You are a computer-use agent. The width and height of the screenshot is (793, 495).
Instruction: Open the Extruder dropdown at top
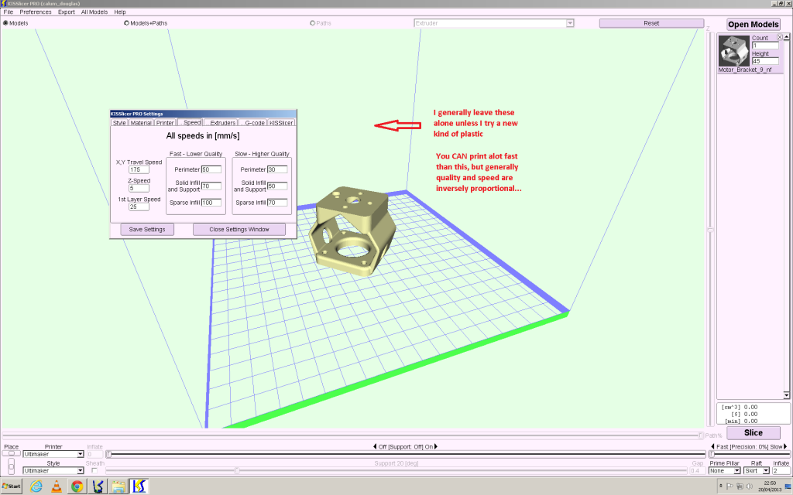coord(570,23)
